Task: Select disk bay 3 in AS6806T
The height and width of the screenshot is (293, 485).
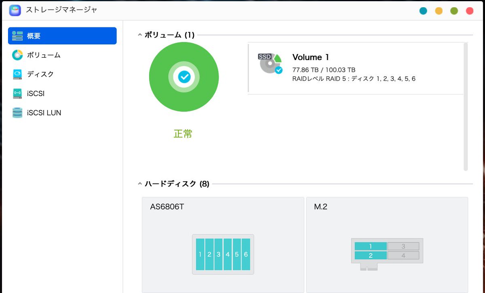Action: pyautogui.click(x=218, y=254)
